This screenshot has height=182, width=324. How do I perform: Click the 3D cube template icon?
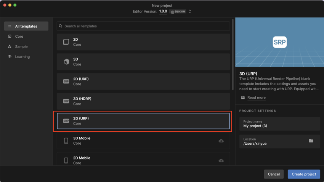click(66, 62)
